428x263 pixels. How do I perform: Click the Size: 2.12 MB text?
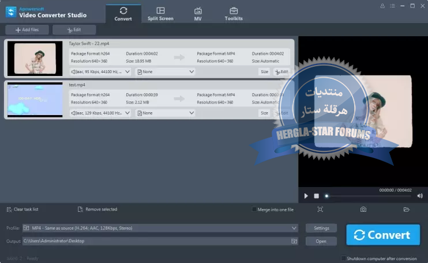(137, 102)
